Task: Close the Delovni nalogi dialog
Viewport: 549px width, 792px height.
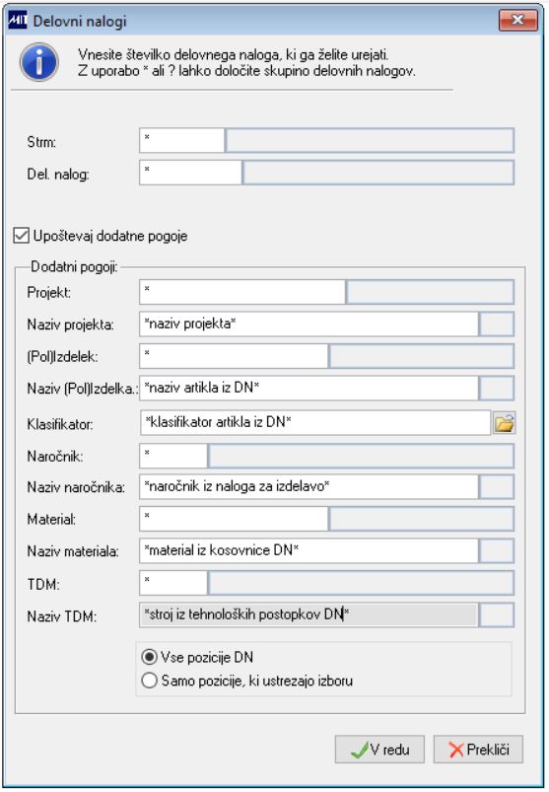Action: (517, 20)
